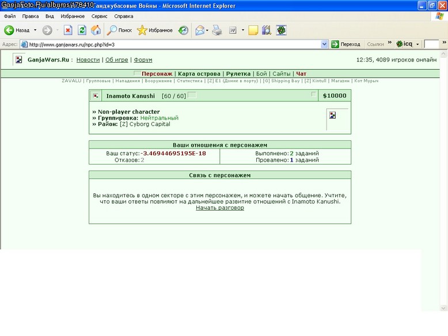Open the Back history dropdown arrow

point(35,30)
